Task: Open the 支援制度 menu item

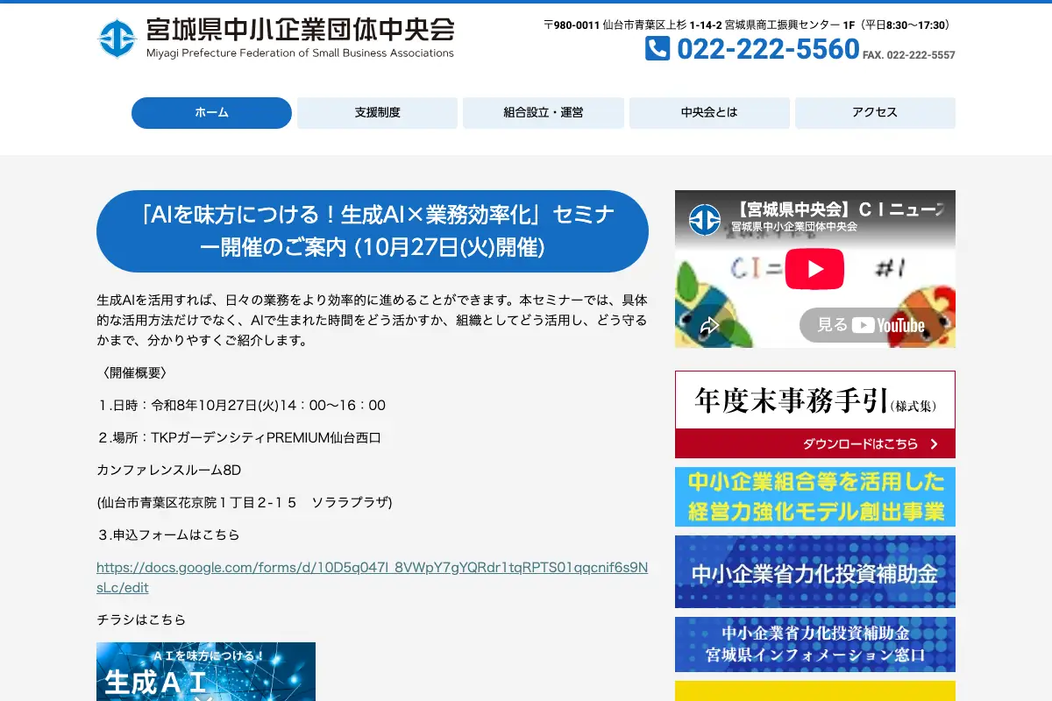Action: coord(377,113)
